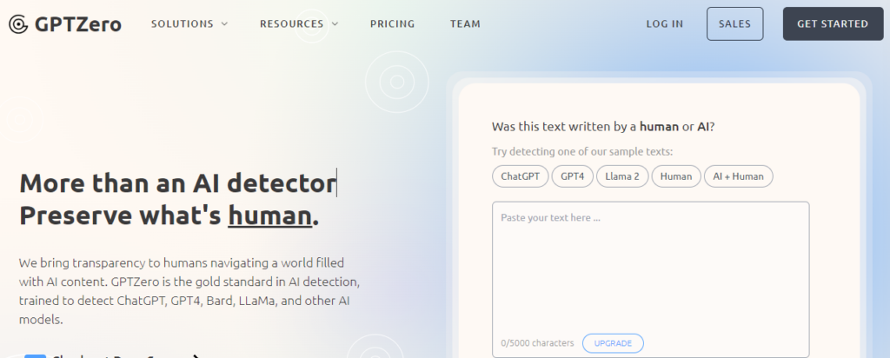Click the 0/5000 characters counter

[537, 343]
